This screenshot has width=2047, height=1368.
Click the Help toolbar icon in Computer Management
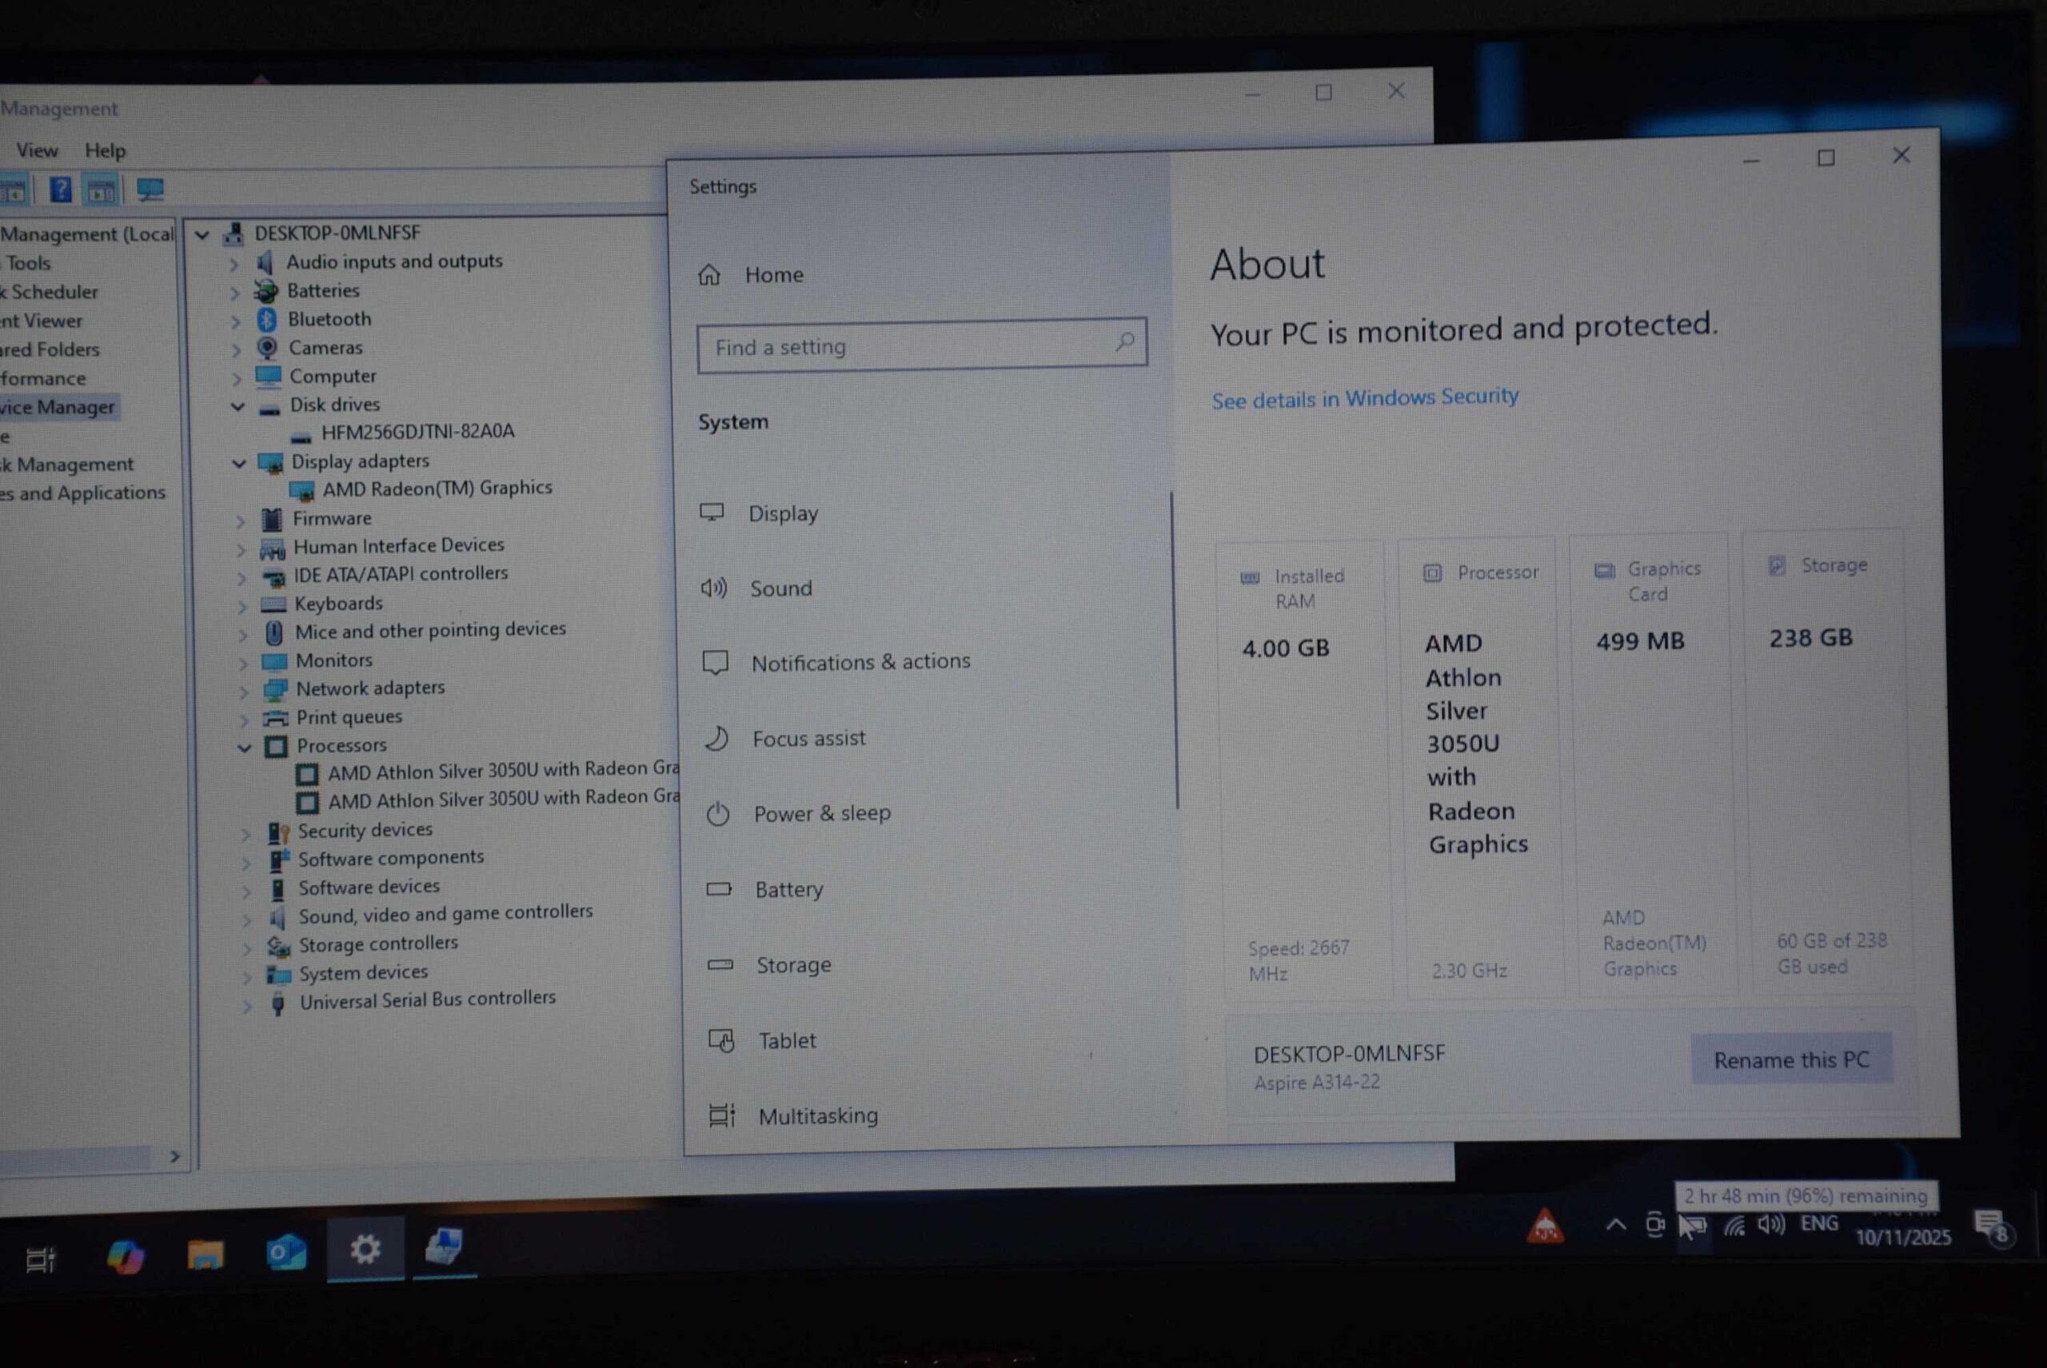[60, 189]
